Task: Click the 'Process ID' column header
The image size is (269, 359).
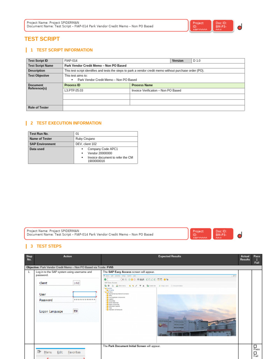Action: click(96, 85)
